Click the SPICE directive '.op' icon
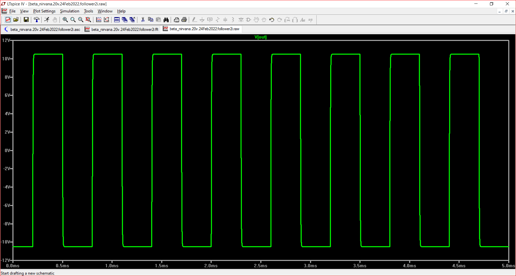Screen dimensions: 516x276 (311, 20)
